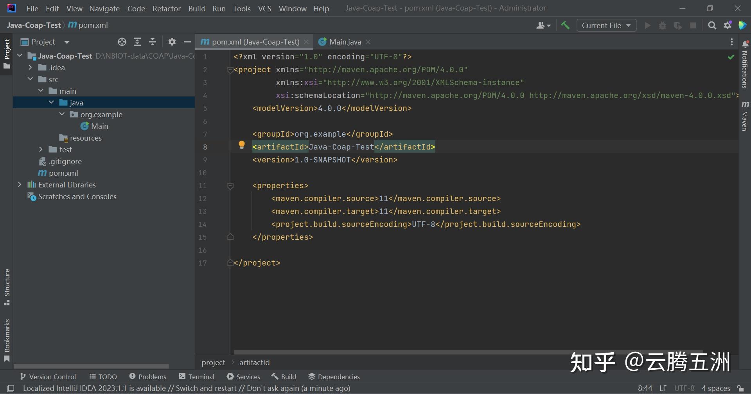The image size is (751, 394).
Task: Open editor tabs three-dot menu
Action: (x=731, y=42)
